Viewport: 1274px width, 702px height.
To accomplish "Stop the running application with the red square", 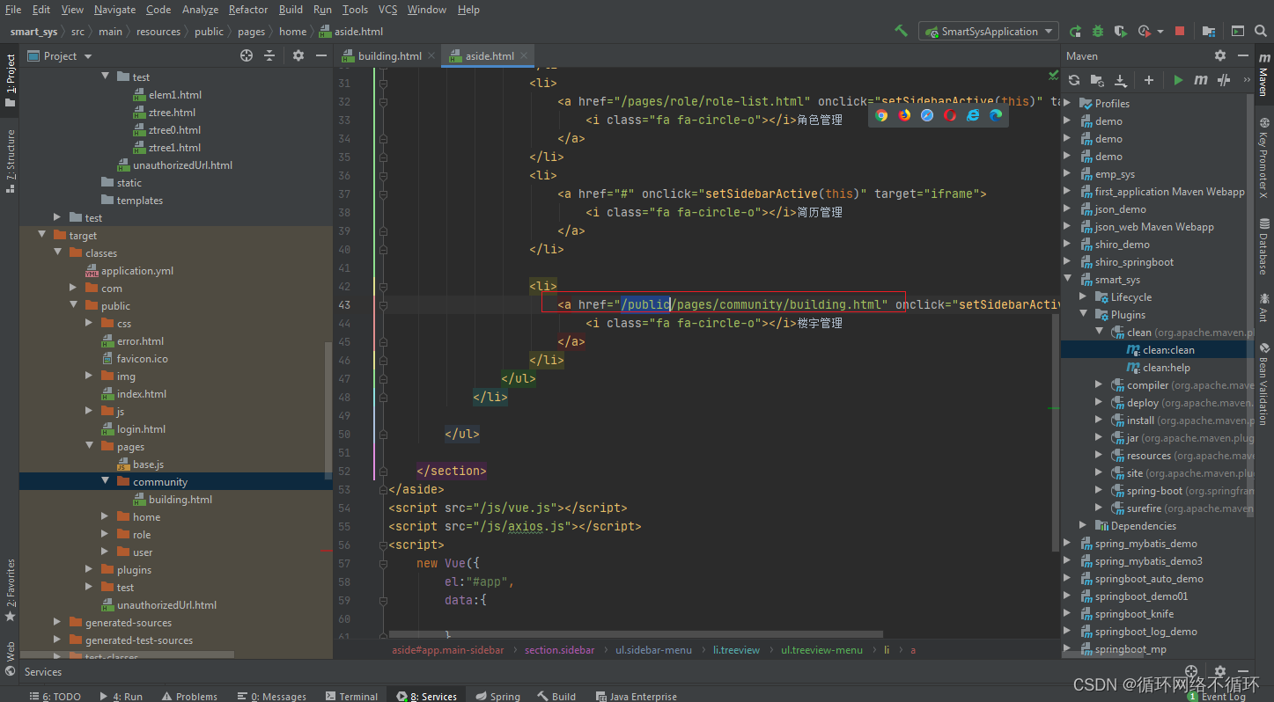I will click(x=1180, y=31).
